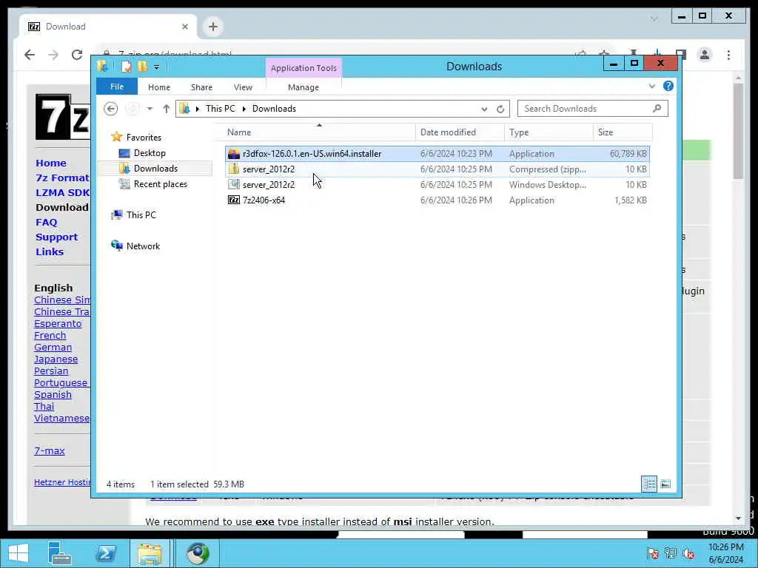
Task: Open the File ribbon tab
Action: [116, 87]
